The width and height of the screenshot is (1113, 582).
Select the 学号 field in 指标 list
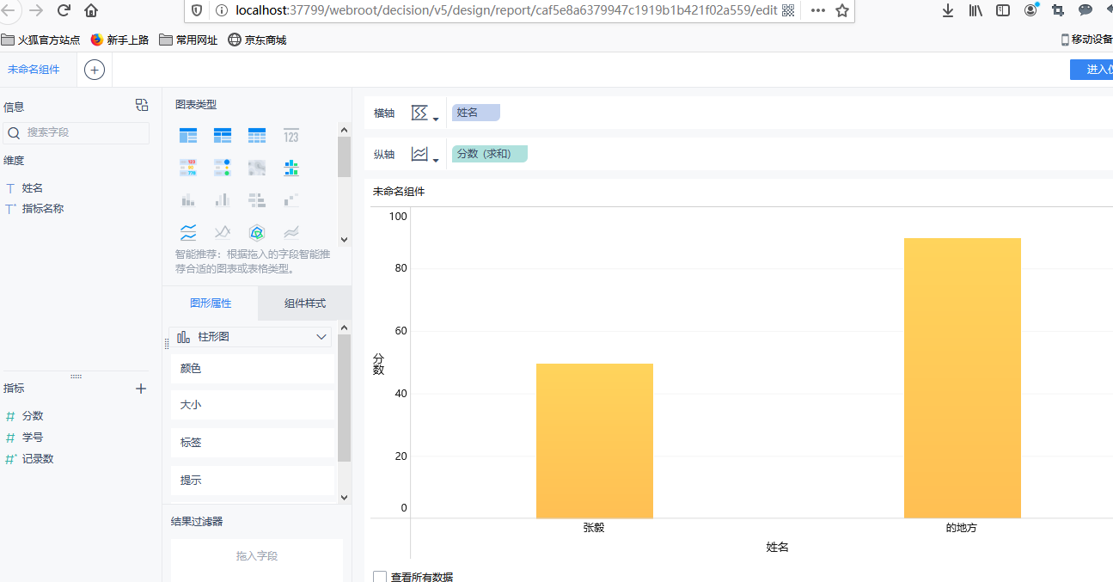click(33, 438)
